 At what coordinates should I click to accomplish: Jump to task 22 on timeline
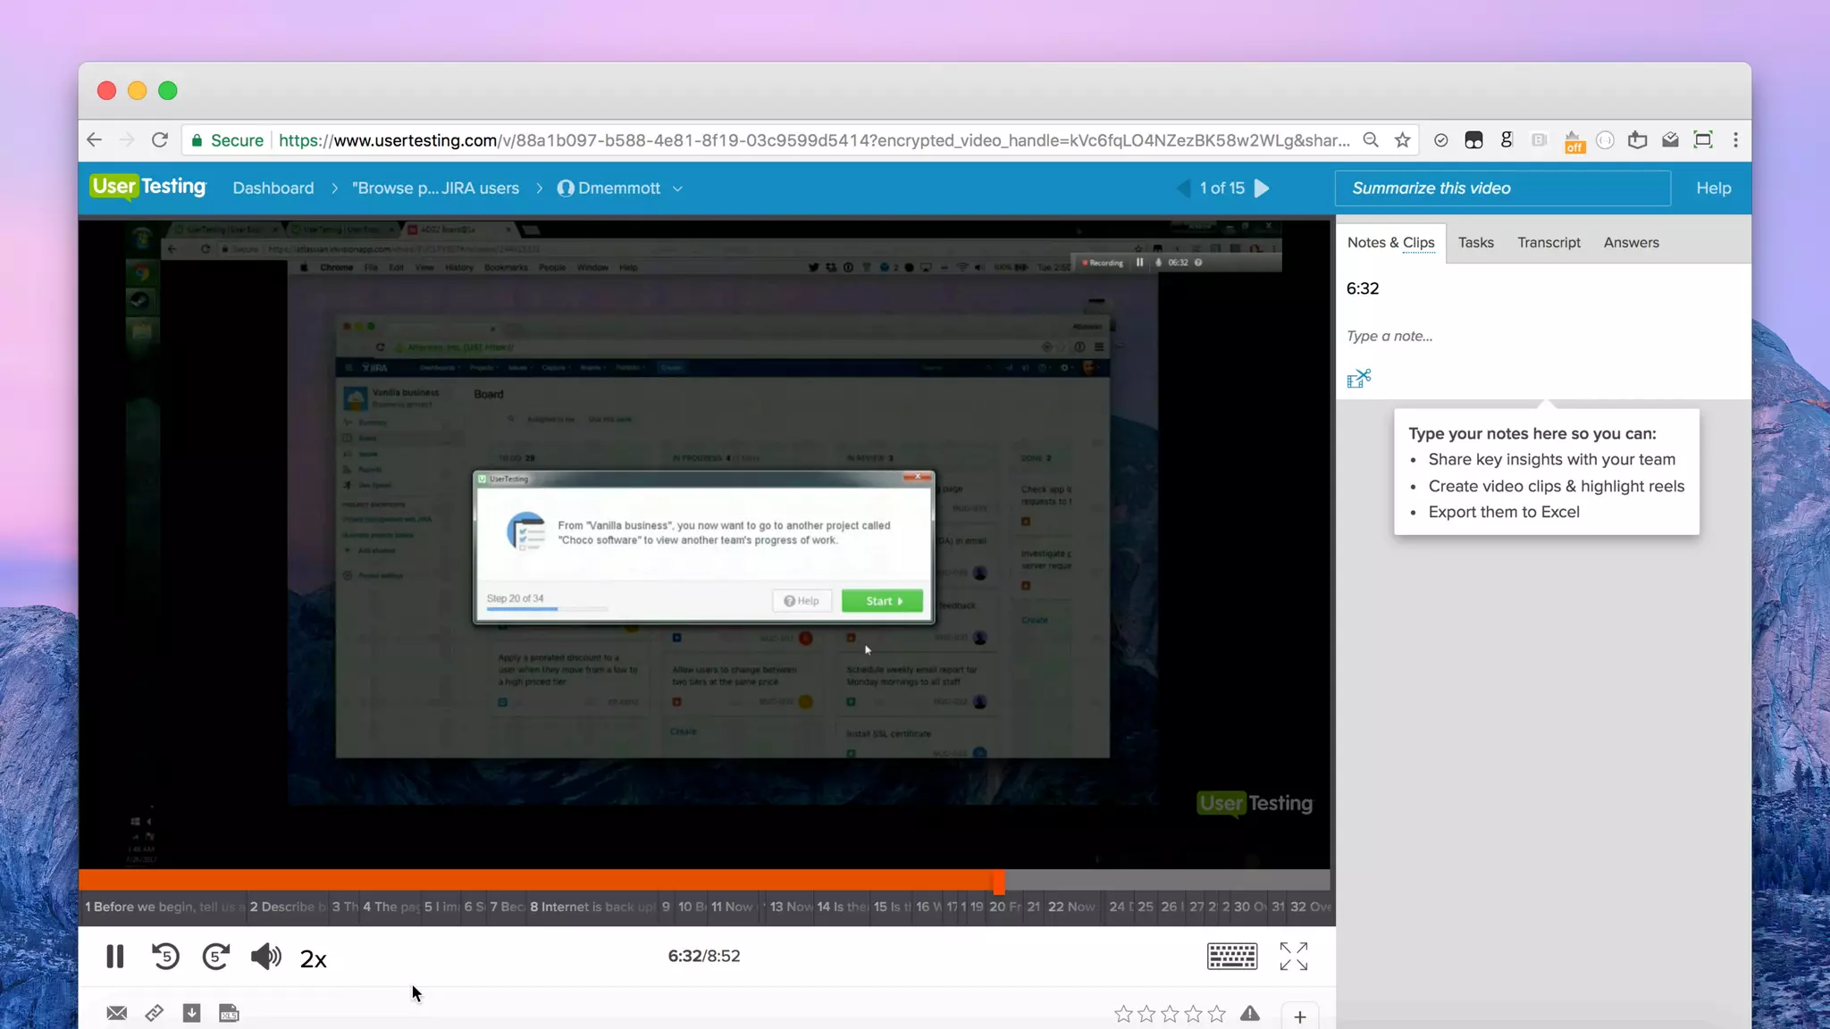[1070, 907]
